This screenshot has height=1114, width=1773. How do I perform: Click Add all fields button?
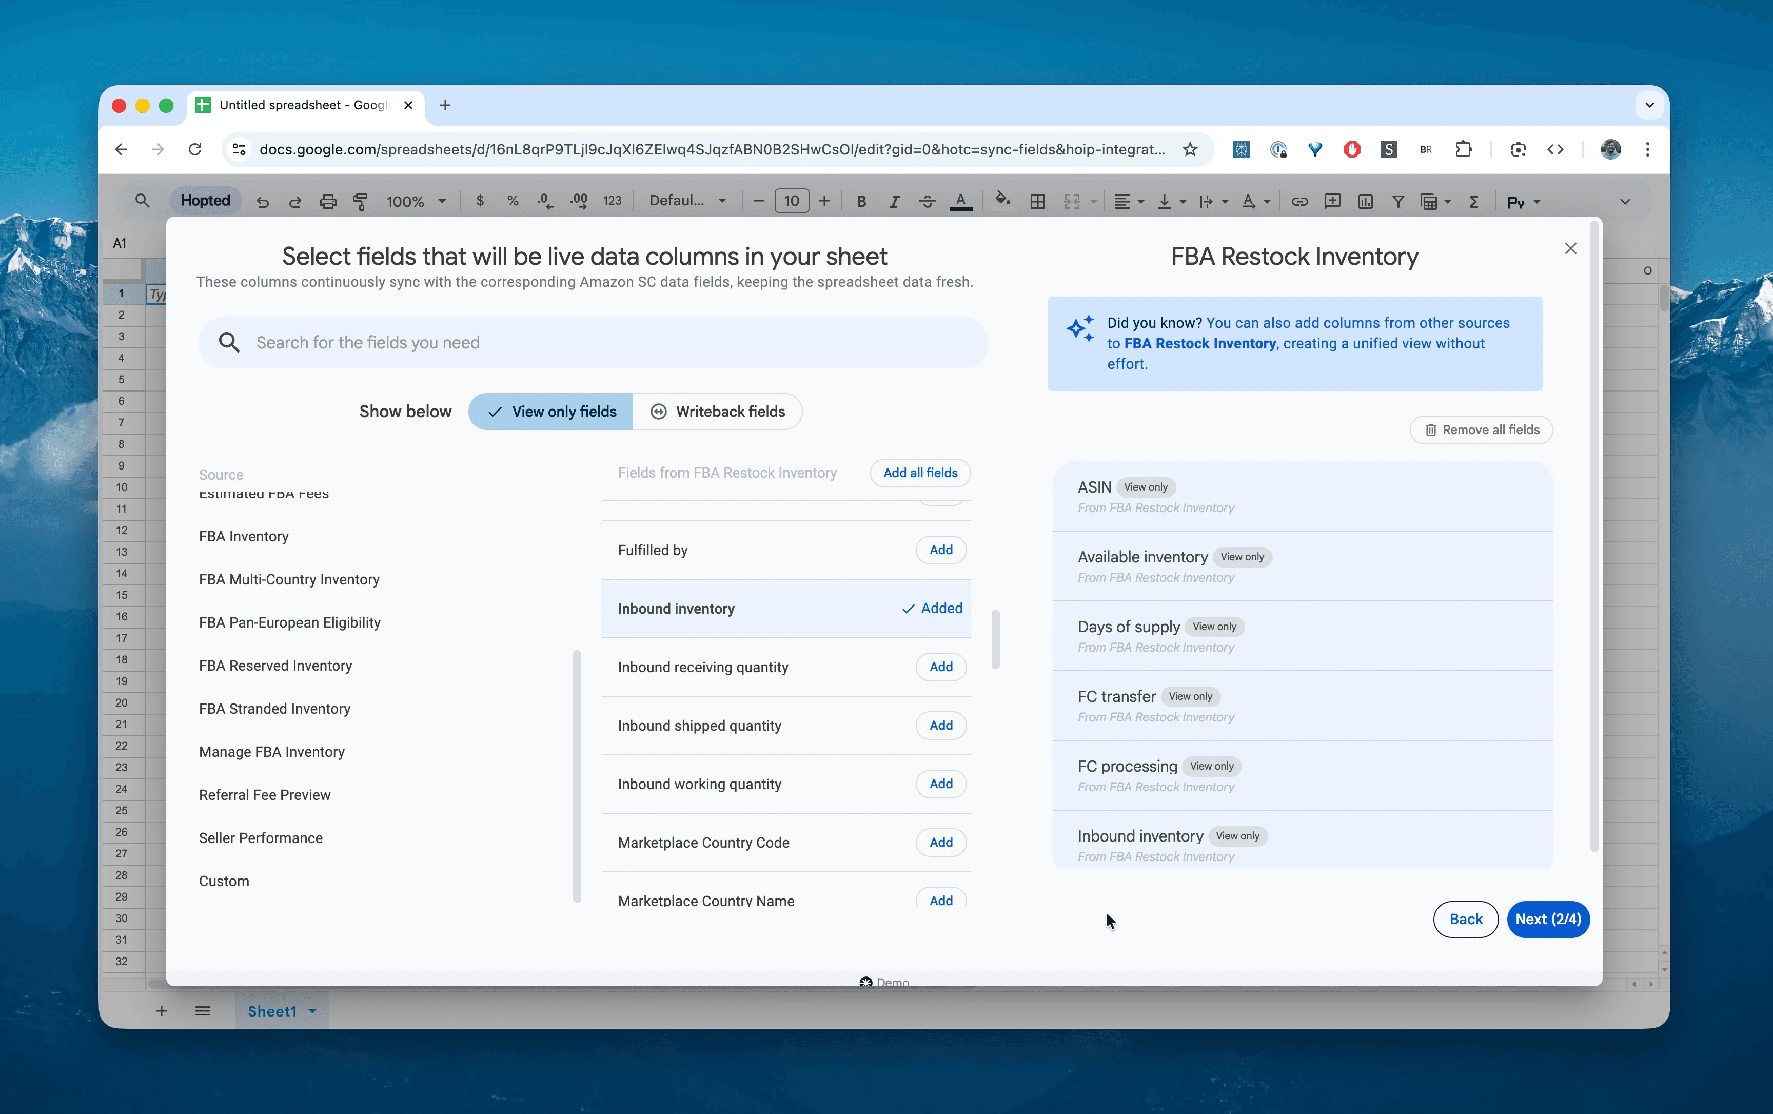(920, 473)
